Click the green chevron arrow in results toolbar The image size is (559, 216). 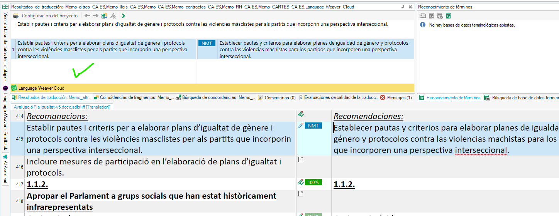click(123, 16)
